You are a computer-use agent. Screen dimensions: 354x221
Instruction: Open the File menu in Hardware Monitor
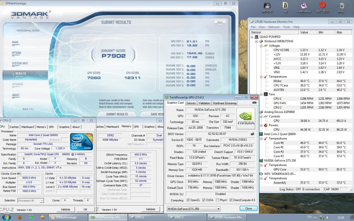point(253,27)
